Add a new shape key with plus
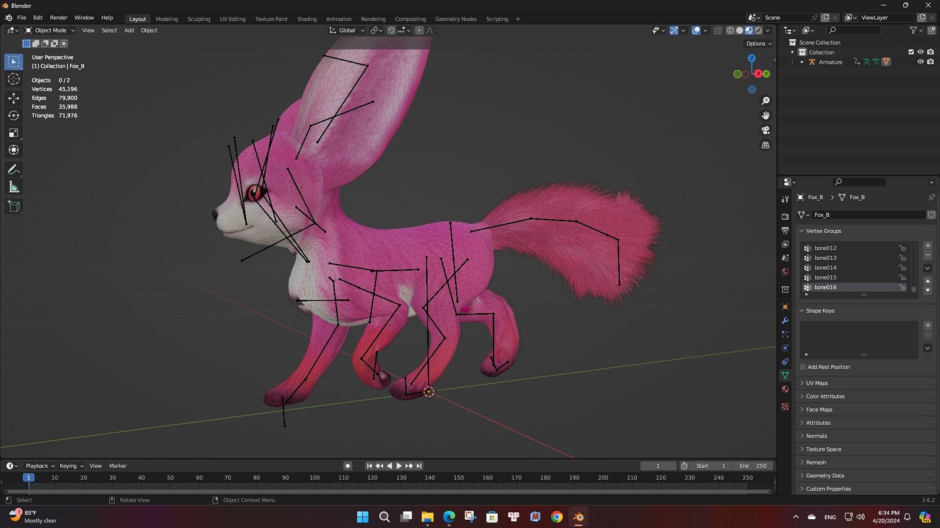Viewport: 940px width, 528px height. point(927,325)
